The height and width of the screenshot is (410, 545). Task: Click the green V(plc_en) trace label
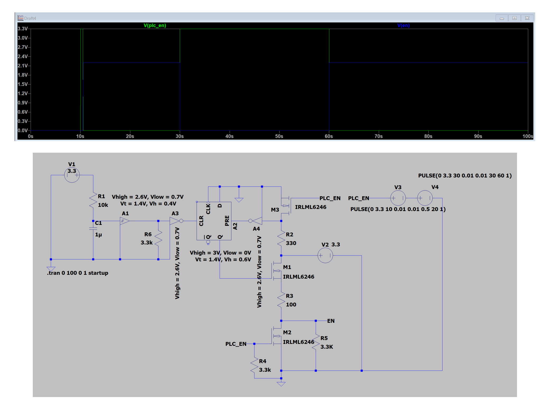point(155,26)
